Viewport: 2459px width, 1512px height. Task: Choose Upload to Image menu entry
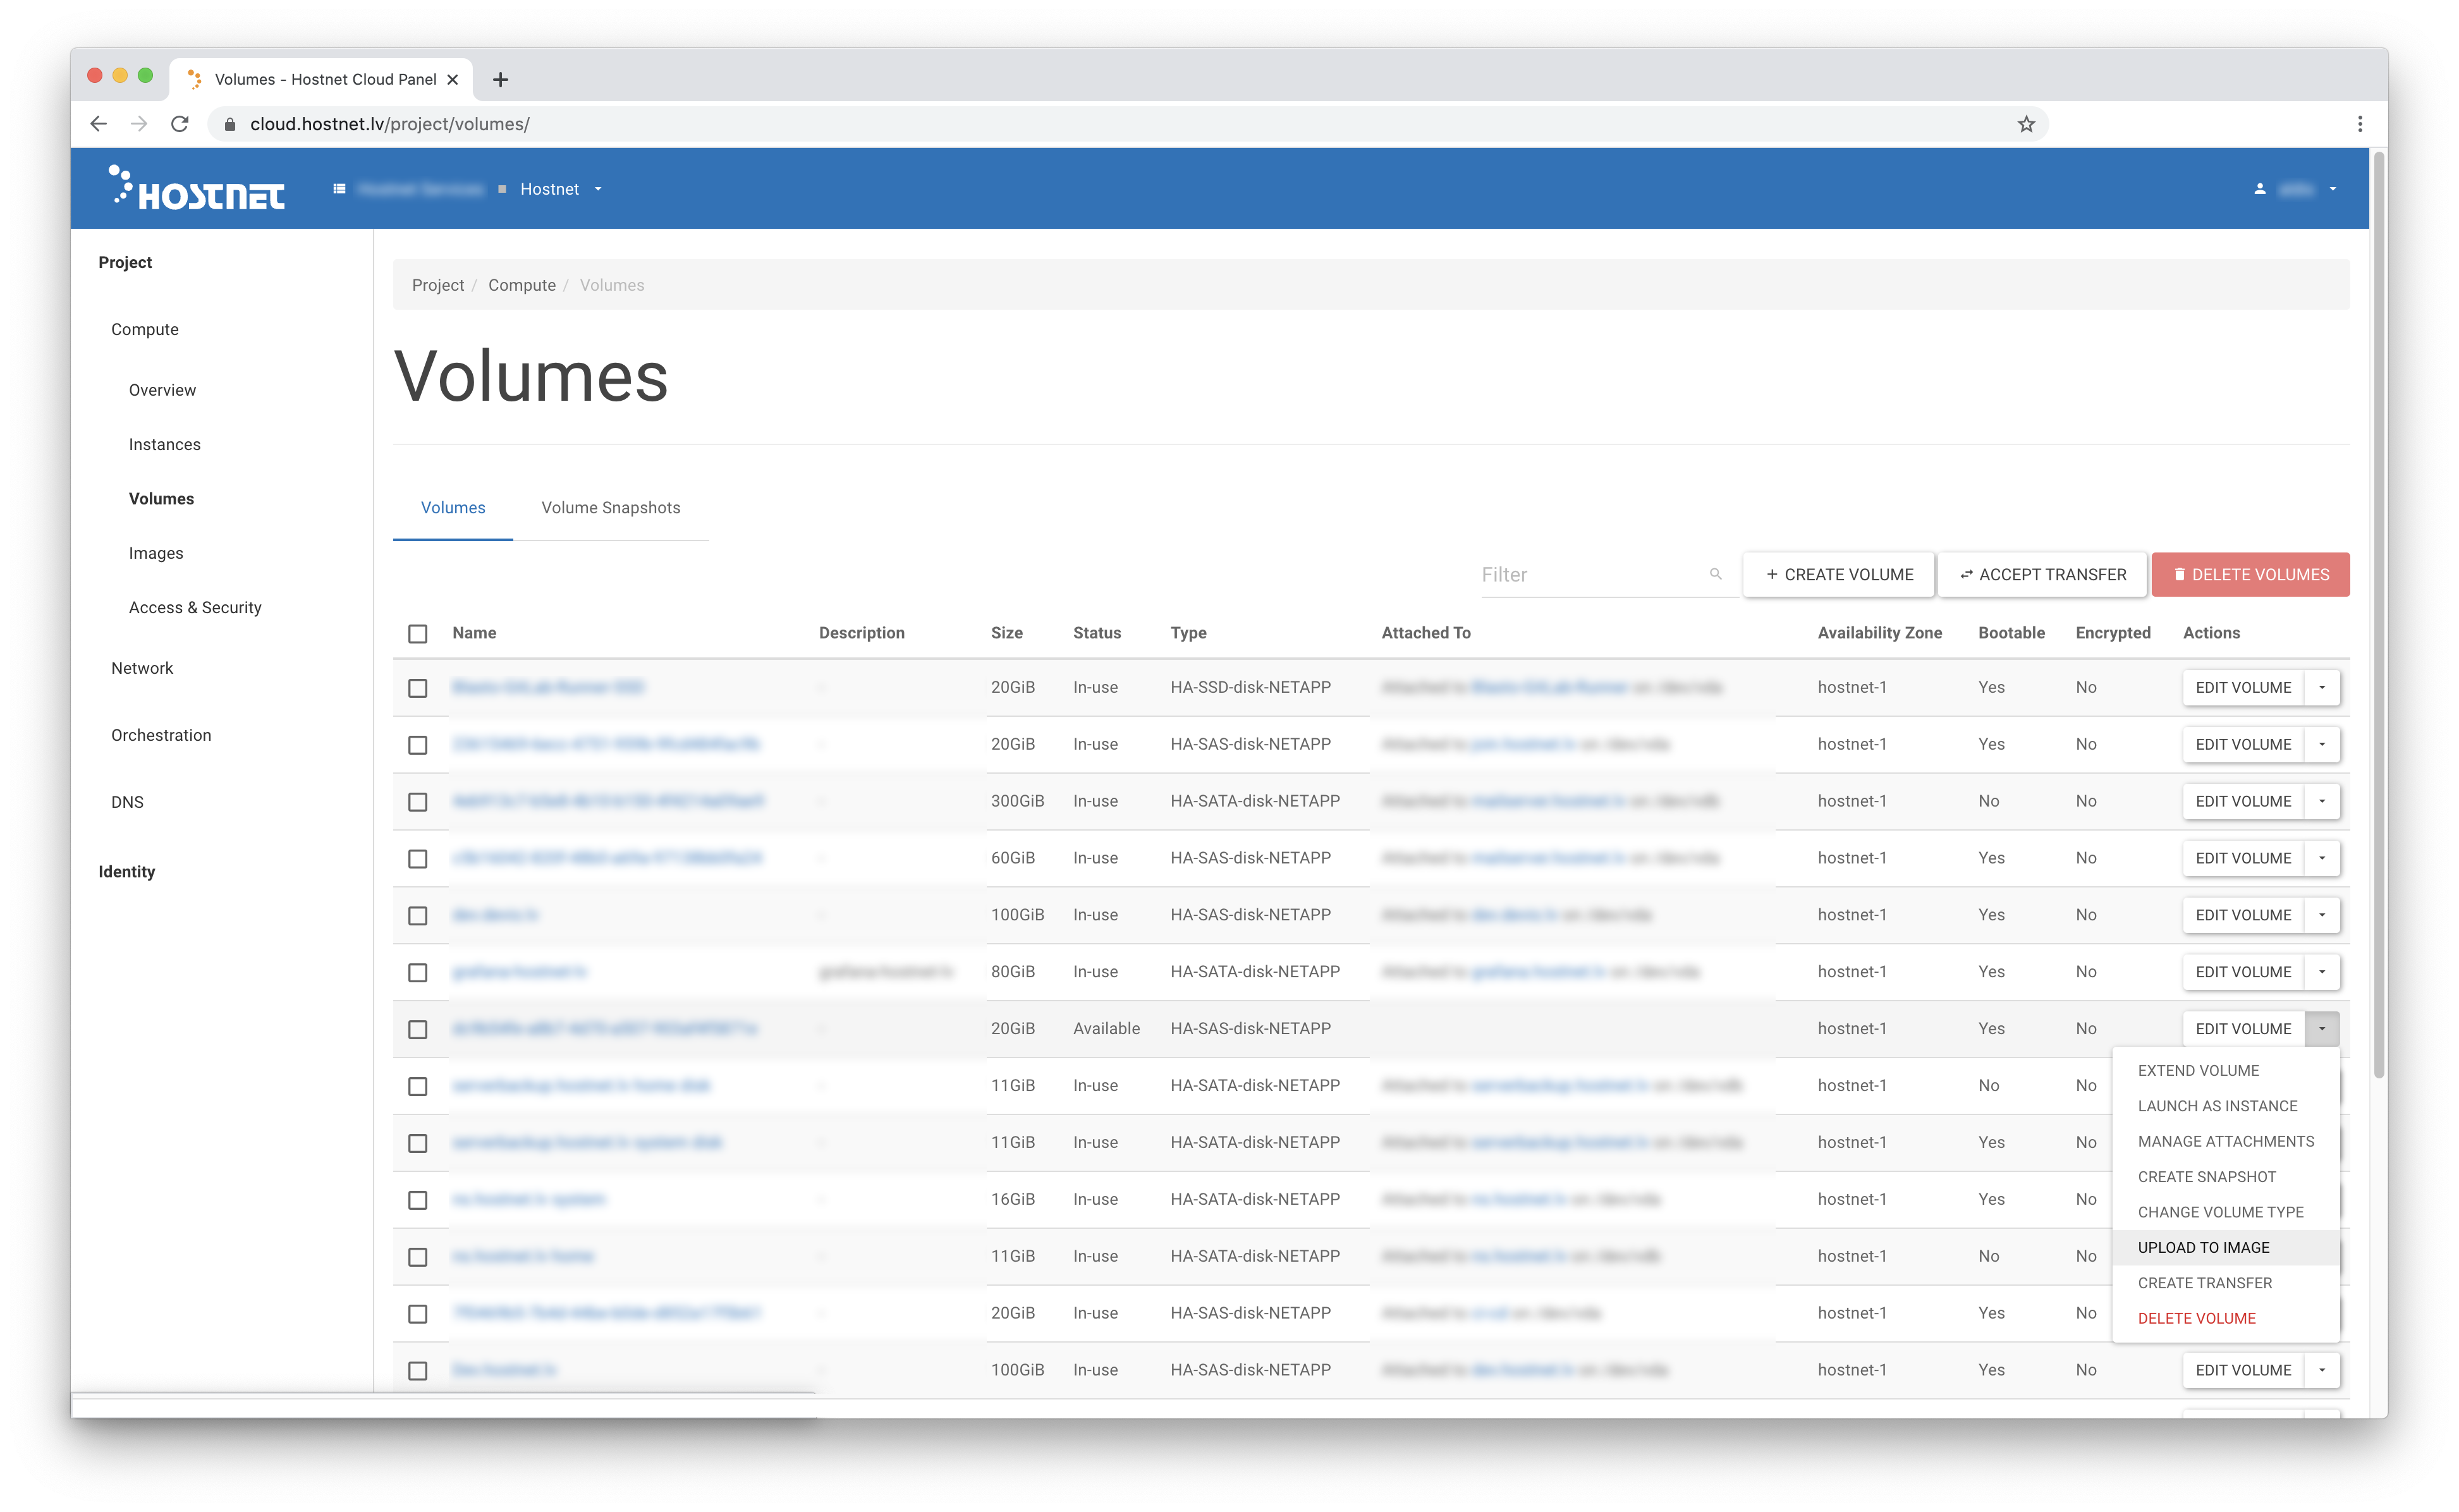[2203, 1247]
